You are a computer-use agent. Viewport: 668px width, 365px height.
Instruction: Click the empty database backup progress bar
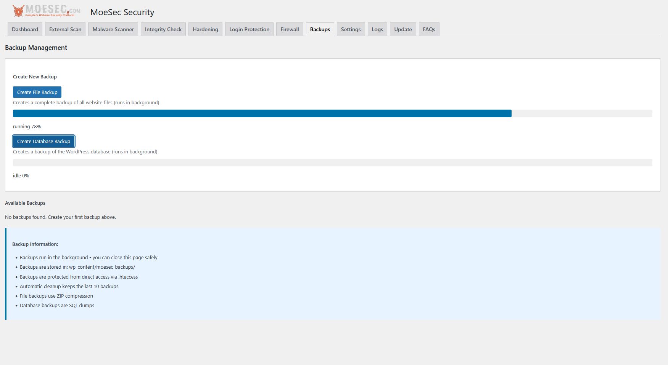tap(332, 163)
